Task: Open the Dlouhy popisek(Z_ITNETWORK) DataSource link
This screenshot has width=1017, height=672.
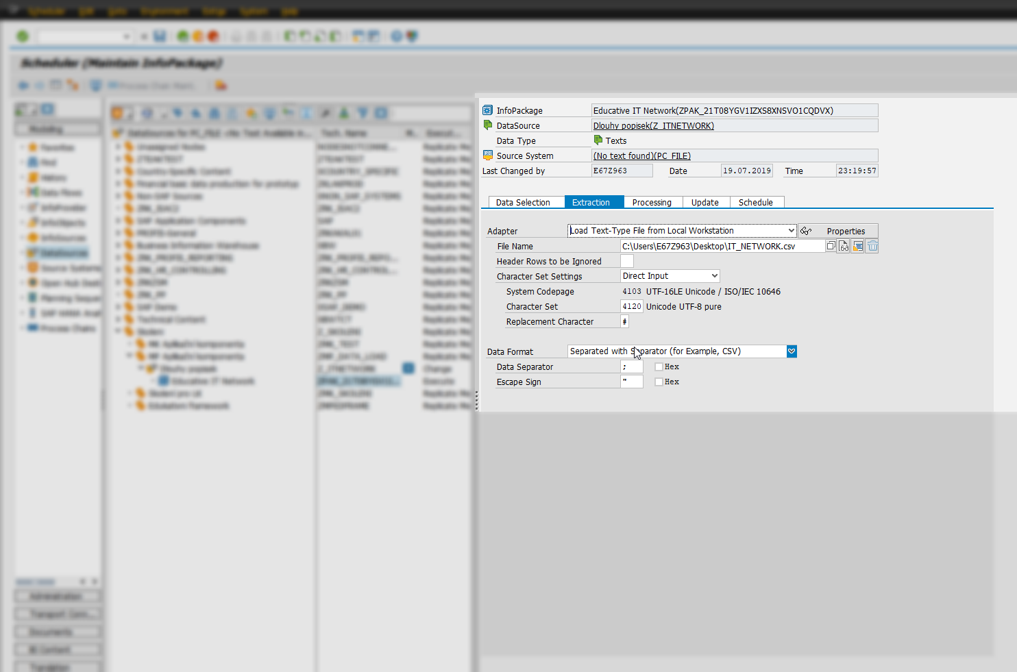Action: [x=653, y=125]
